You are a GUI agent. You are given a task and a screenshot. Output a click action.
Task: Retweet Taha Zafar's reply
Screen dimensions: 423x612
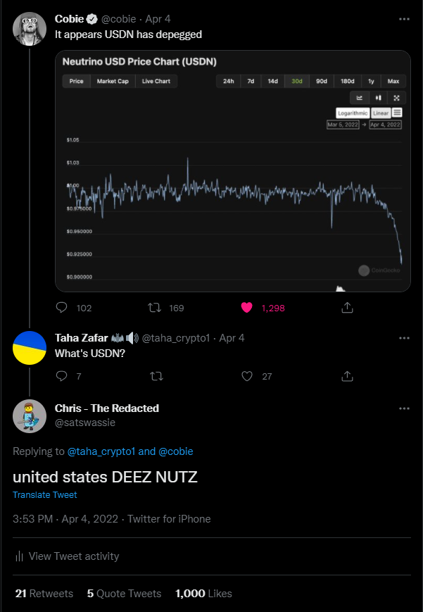click(x=156, y=376)
